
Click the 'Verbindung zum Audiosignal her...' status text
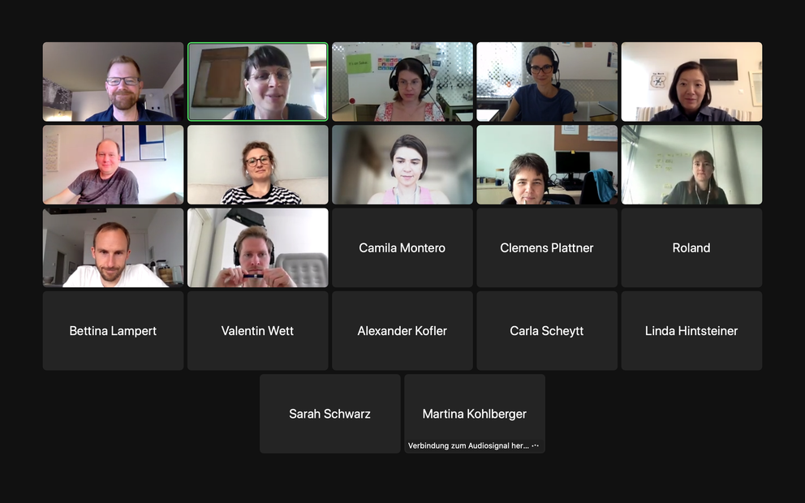click(x=468, y=445)
